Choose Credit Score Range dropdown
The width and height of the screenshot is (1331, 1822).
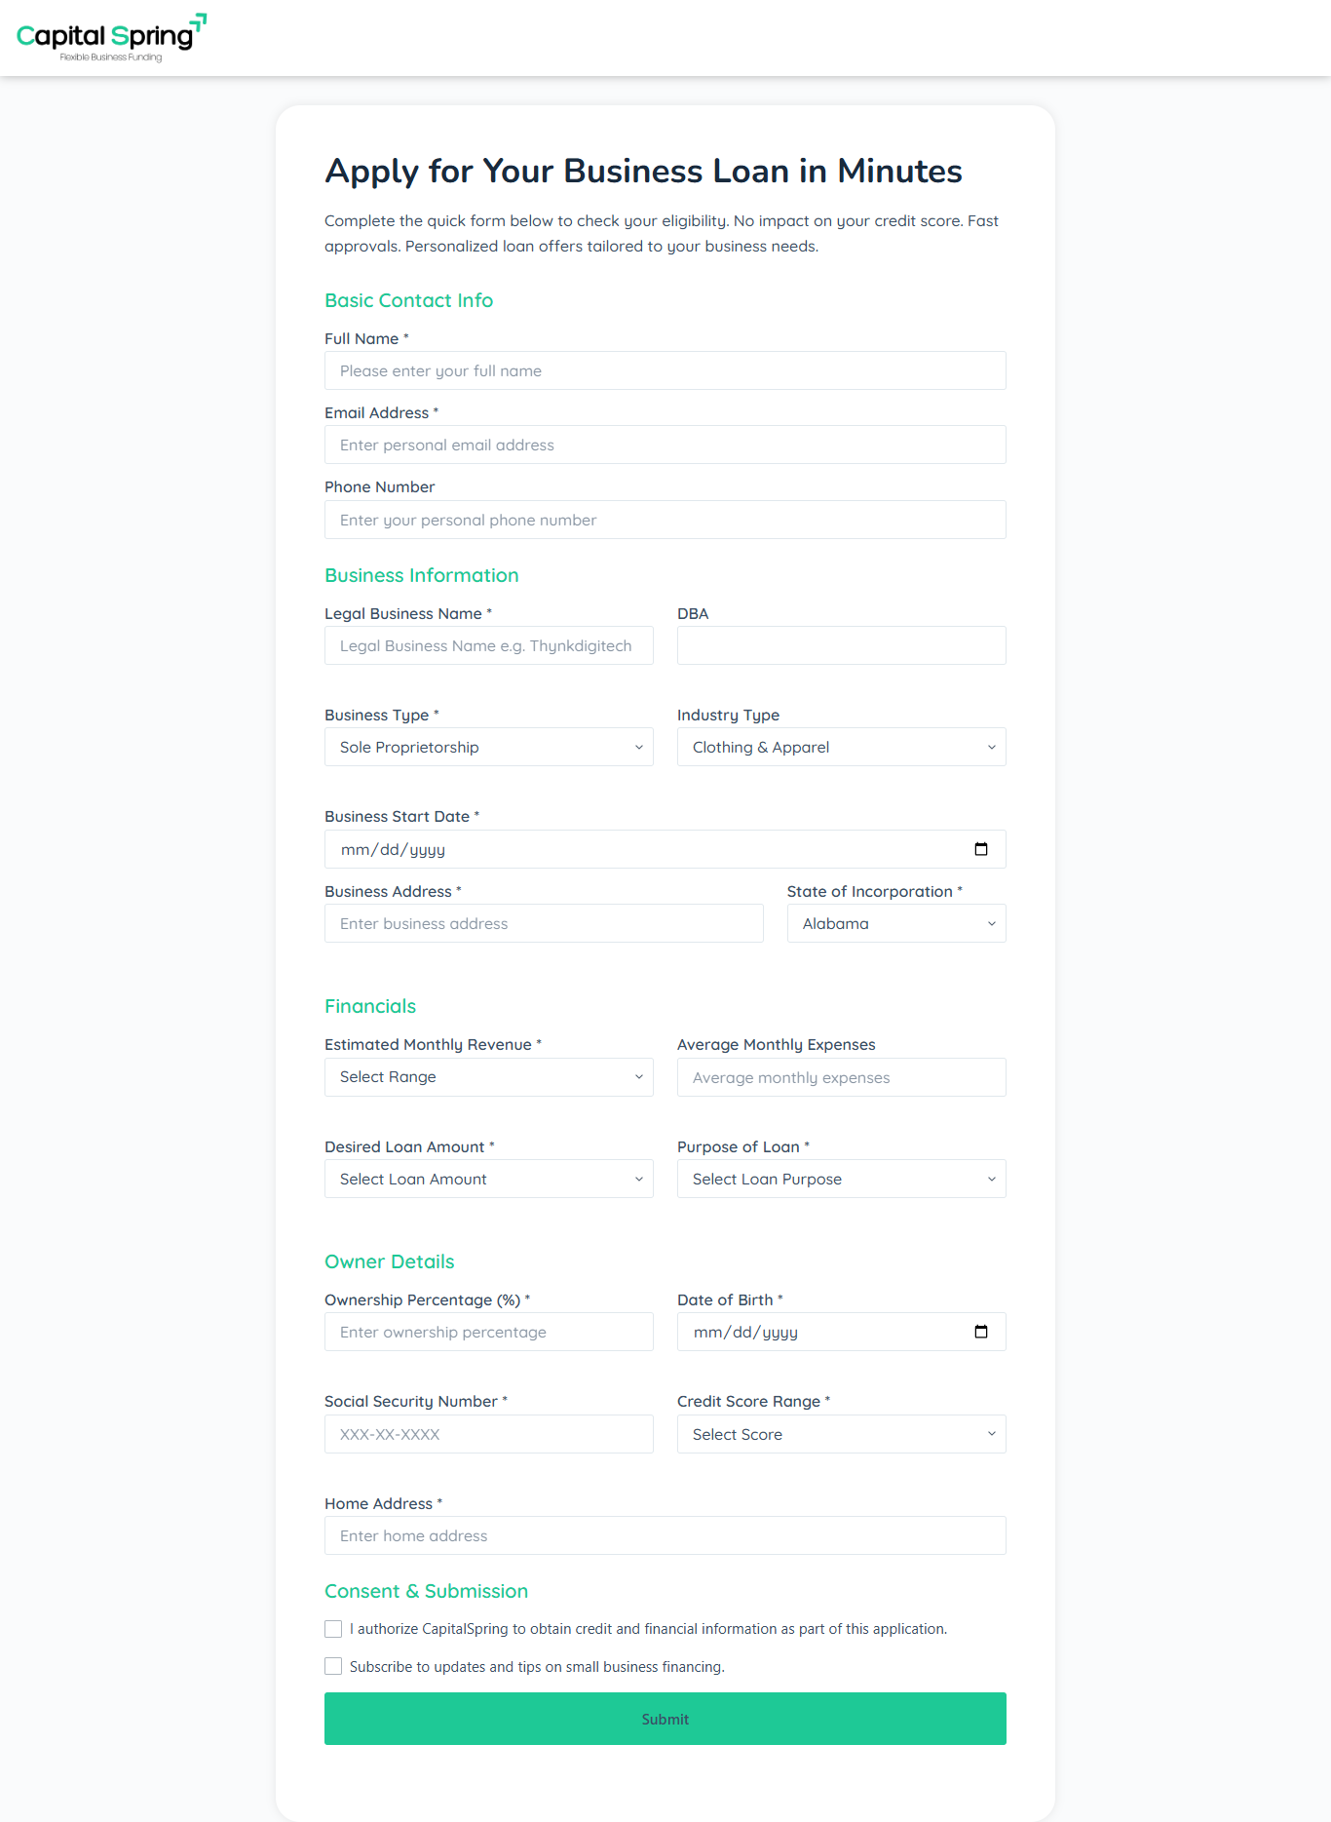point(841,1434)
